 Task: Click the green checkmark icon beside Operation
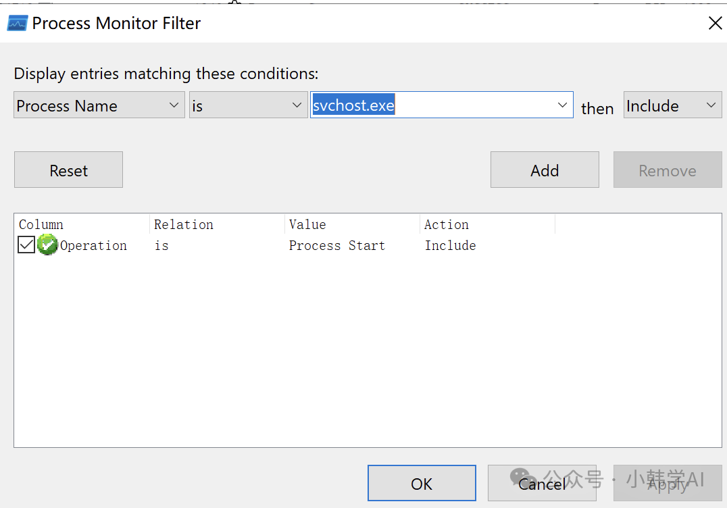click(x=47, y=245)
